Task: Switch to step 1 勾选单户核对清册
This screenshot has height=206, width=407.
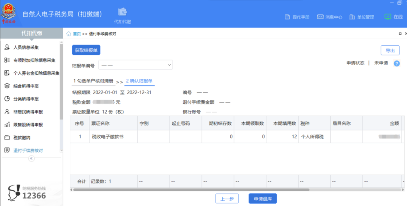Action: 93,81
